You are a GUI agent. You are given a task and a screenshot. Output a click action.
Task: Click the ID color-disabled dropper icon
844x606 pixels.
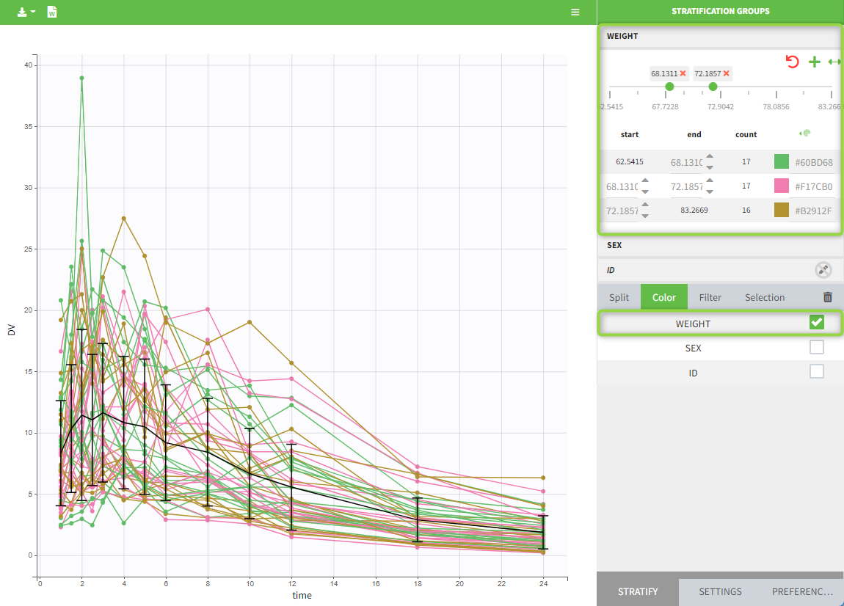pyautogui.click(x=823, y=270)
